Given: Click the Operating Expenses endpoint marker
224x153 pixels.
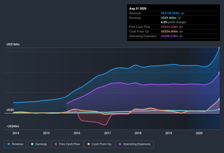Looking at the screenshot, I should pyautogui.click(x=219, y=73).
